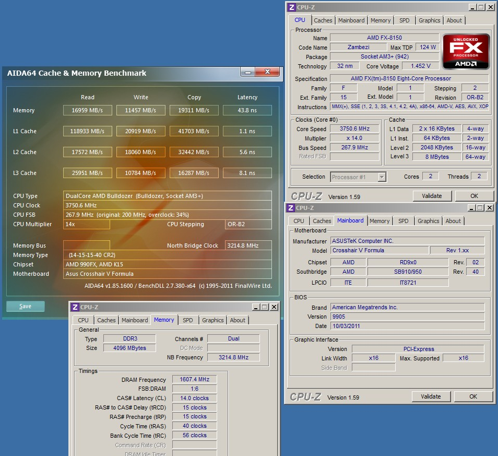Click OK in the CPU tab window
Viewport: 498px width, 456px height.
(x=474, y=196)
